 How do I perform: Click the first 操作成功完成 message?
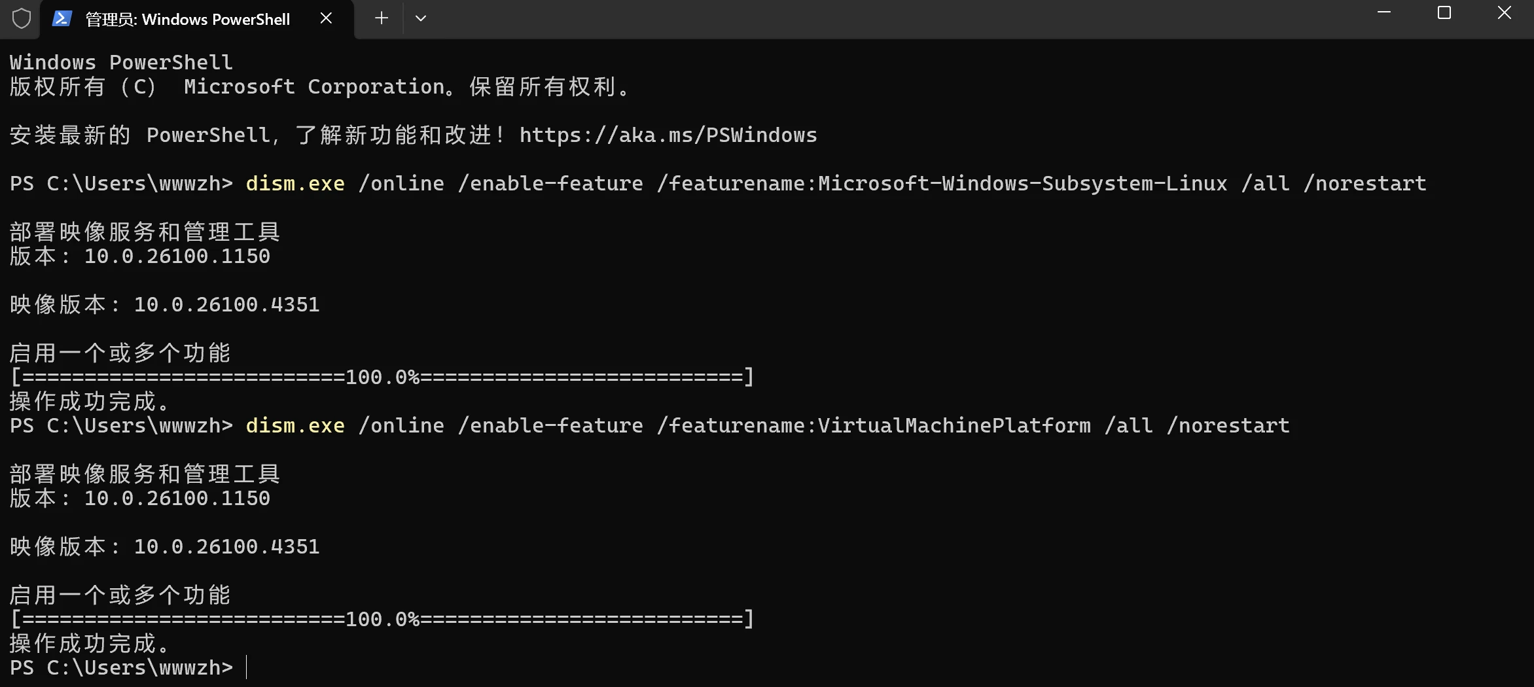pyautogui.click(x=90, y=401)
